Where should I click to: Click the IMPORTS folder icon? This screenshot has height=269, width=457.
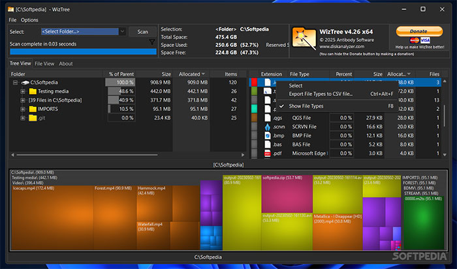(x=33, y=109)
